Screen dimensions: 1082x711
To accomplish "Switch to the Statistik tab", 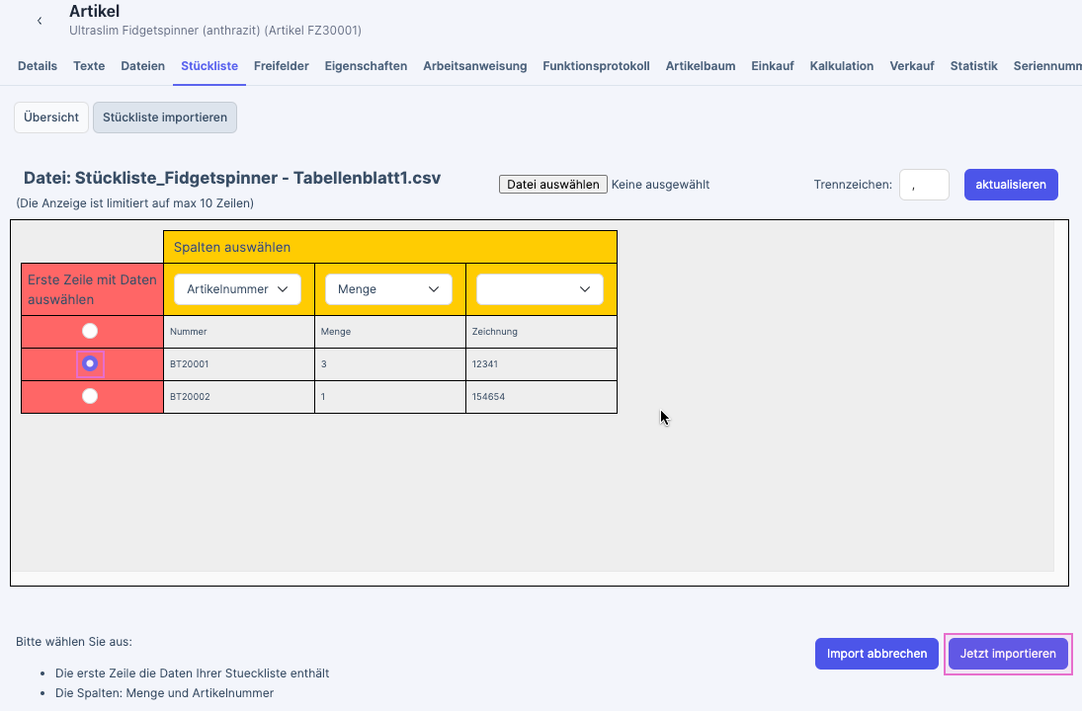I will 973,66.
